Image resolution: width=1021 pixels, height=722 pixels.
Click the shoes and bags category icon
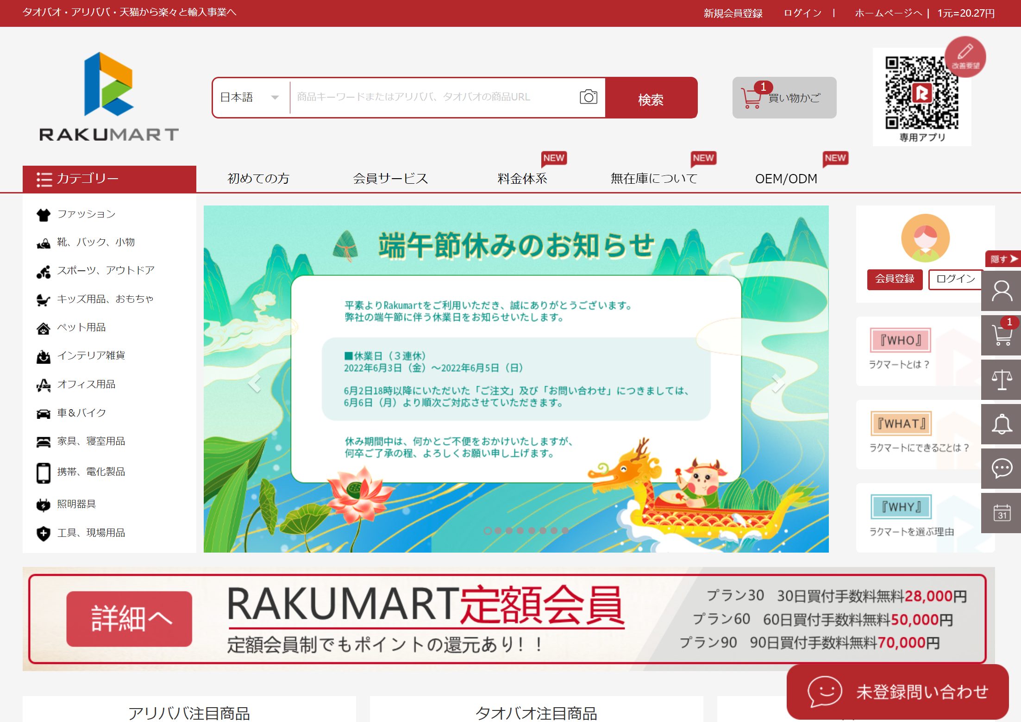(44, 243)
